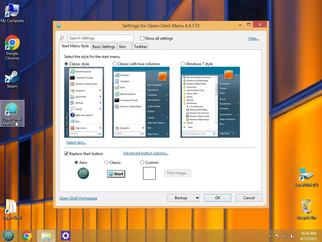Screen dimensions: 322x242
Task: Open Local Disk (C) desktop icon
Action: pos(306,177)
